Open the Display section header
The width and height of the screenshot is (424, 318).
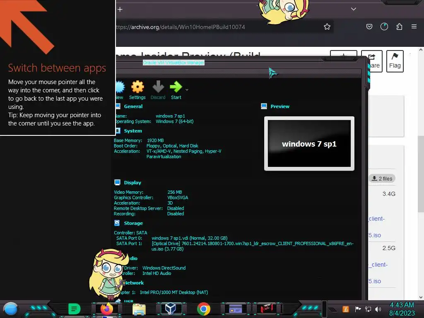point(132,183)
